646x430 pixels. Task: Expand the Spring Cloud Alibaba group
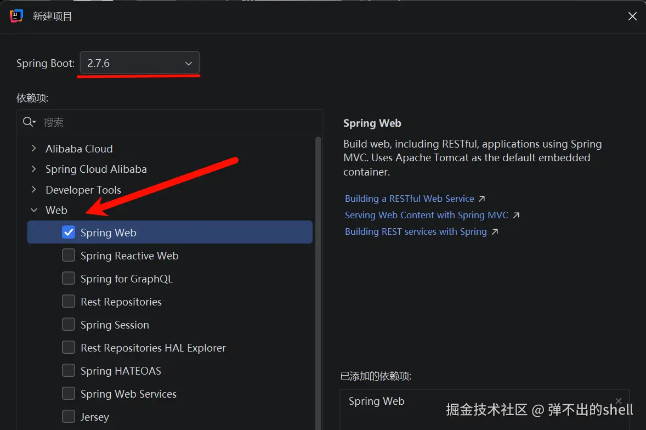[x=34, y=169]
